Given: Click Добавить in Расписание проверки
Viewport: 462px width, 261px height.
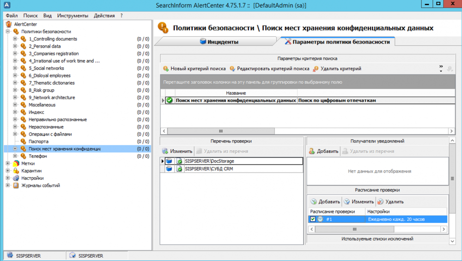Looking at the screenshot, I should (x=325, y=202).
